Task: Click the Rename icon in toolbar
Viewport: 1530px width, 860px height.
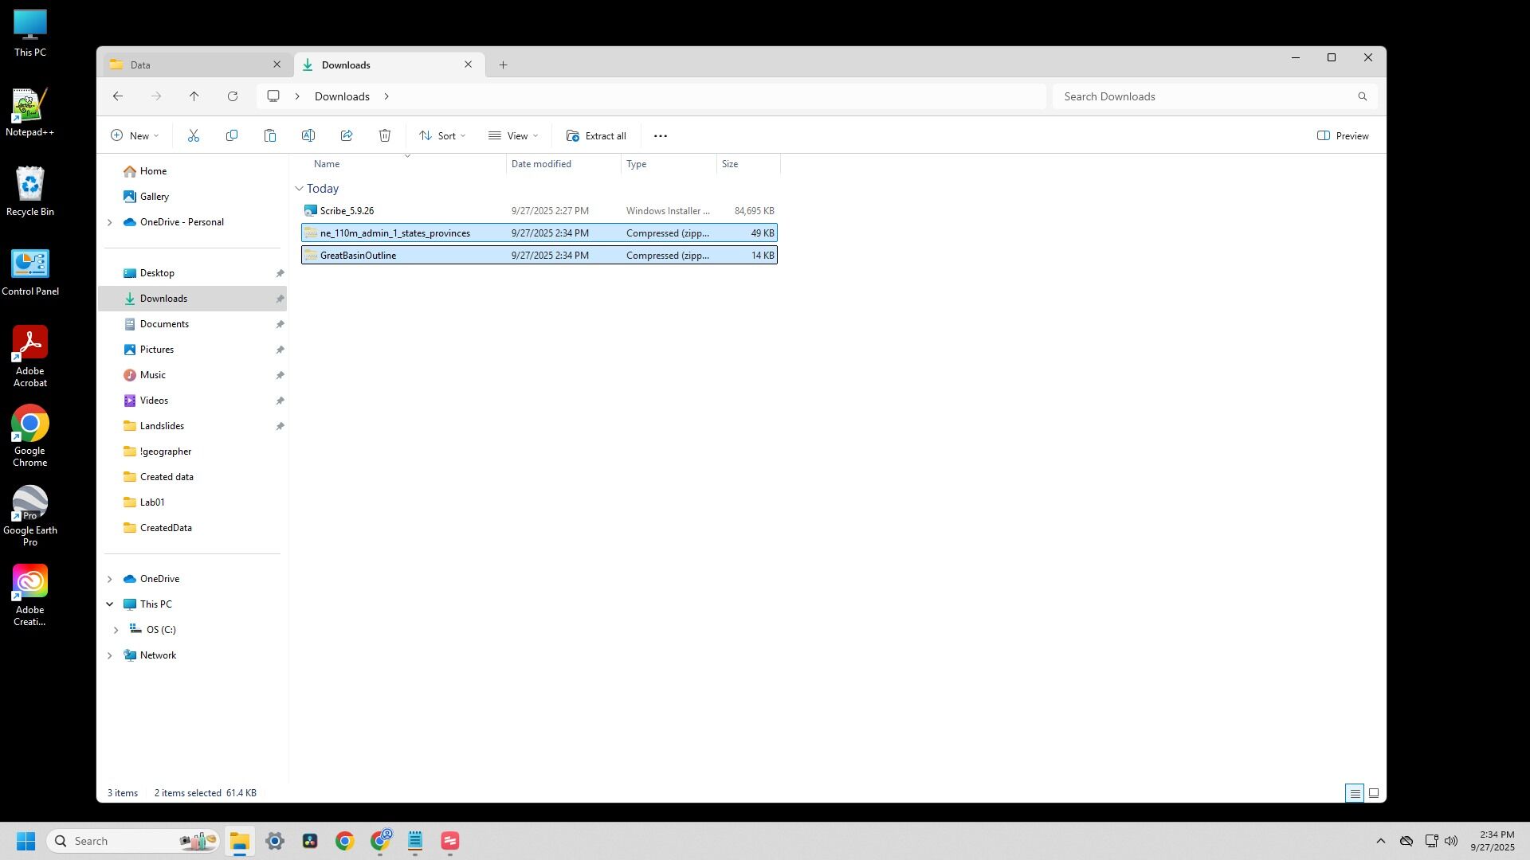Action: 308,136
